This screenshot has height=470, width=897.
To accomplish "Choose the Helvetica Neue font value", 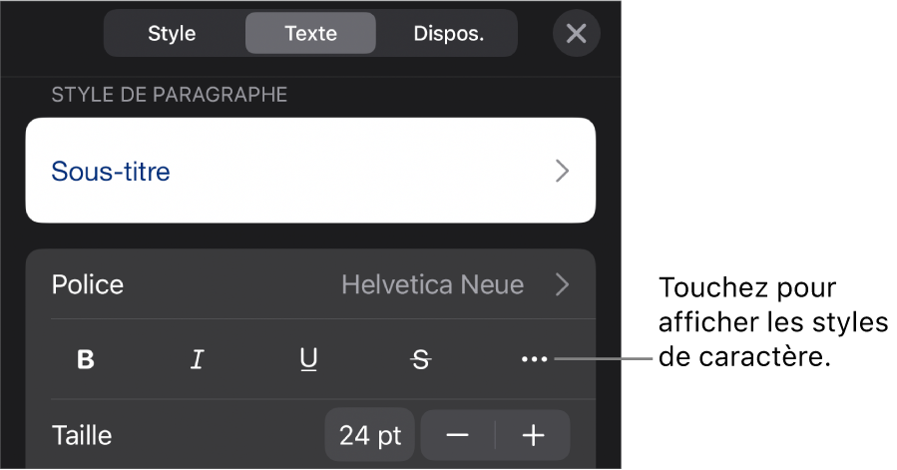I will (x=432, y=284).
